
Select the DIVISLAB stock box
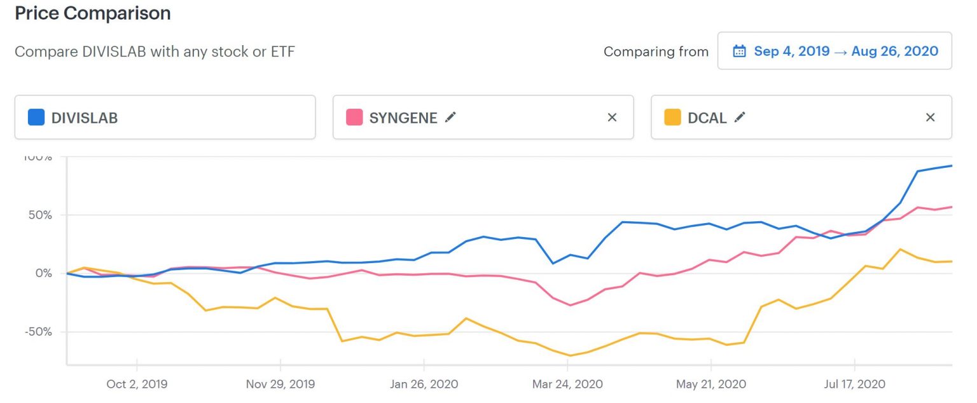[165, 118]
